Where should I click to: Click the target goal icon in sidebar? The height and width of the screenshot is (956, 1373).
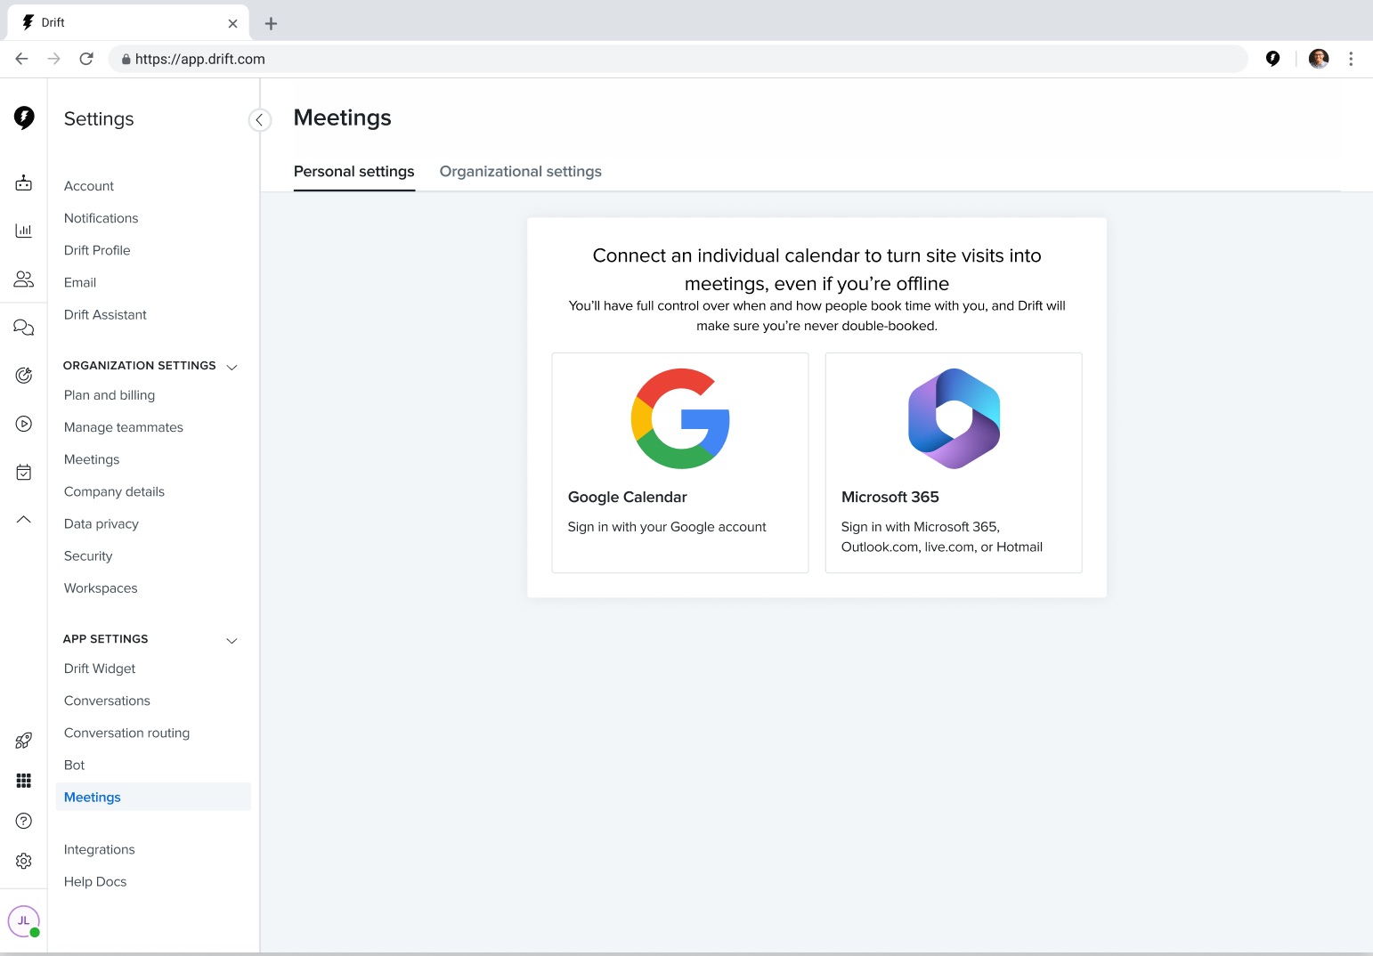(x=24, y=376)
